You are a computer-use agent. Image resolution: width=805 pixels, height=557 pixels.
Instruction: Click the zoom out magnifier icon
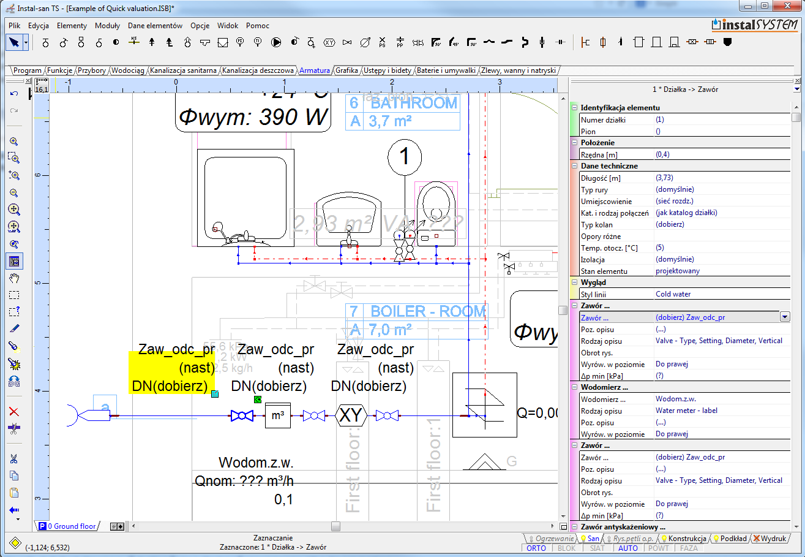click(x=14, y=192)
